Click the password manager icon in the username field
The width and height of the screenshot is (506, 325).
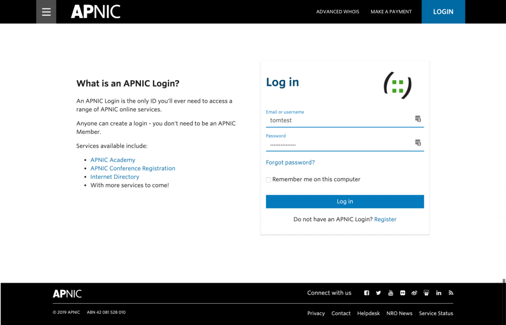(x=418, y=119)
